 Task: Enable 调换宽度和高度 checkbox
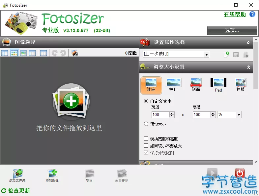146,138
